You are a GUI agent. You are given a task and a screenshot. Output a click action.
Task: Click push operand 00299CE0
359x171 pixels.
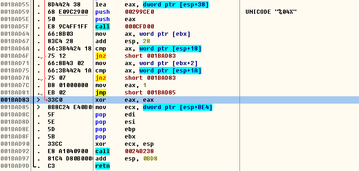tap(139, 12)
